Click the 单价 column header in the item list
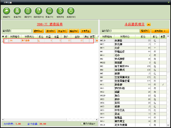 (143, 37)
